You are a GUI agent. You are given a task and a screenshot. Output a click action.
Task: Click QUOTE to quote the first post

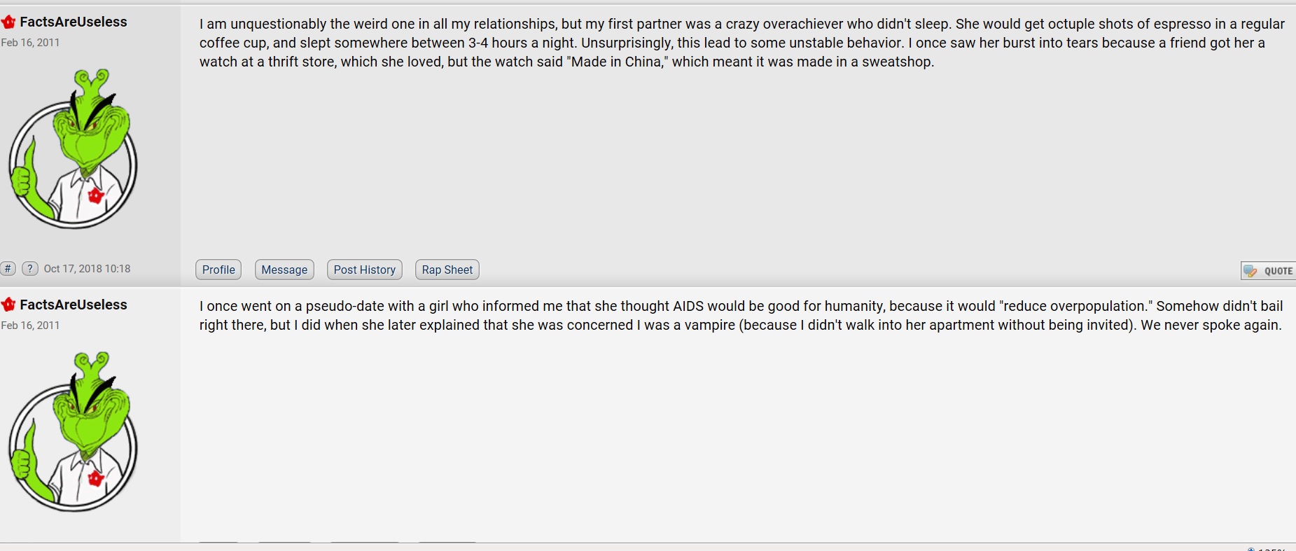point(1269,271)
